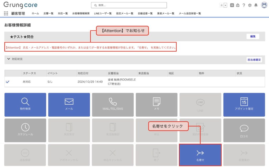Open the メモ note tile
269x167 pixels.
coord(157,105)
